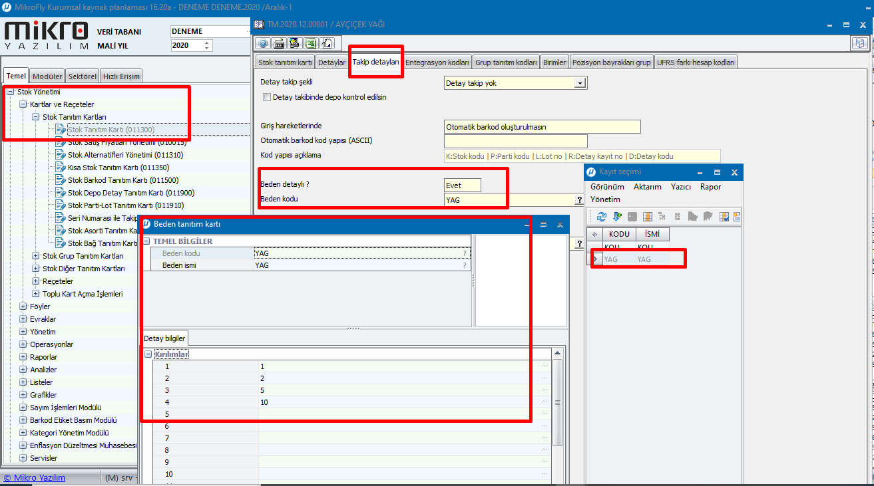
Task: Click the Excel export toolbar icon
Action: click(311, 44)
